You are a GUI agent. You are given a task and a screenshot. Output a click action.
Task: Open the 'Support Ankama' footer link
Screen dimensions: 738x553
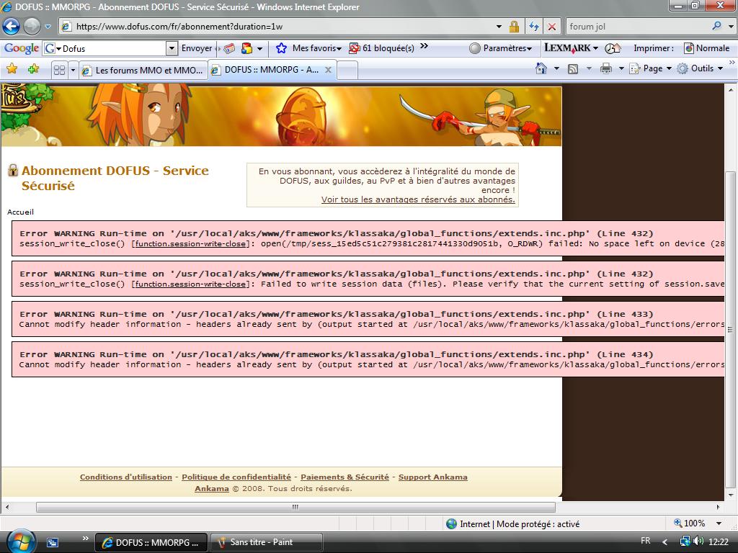433,477
